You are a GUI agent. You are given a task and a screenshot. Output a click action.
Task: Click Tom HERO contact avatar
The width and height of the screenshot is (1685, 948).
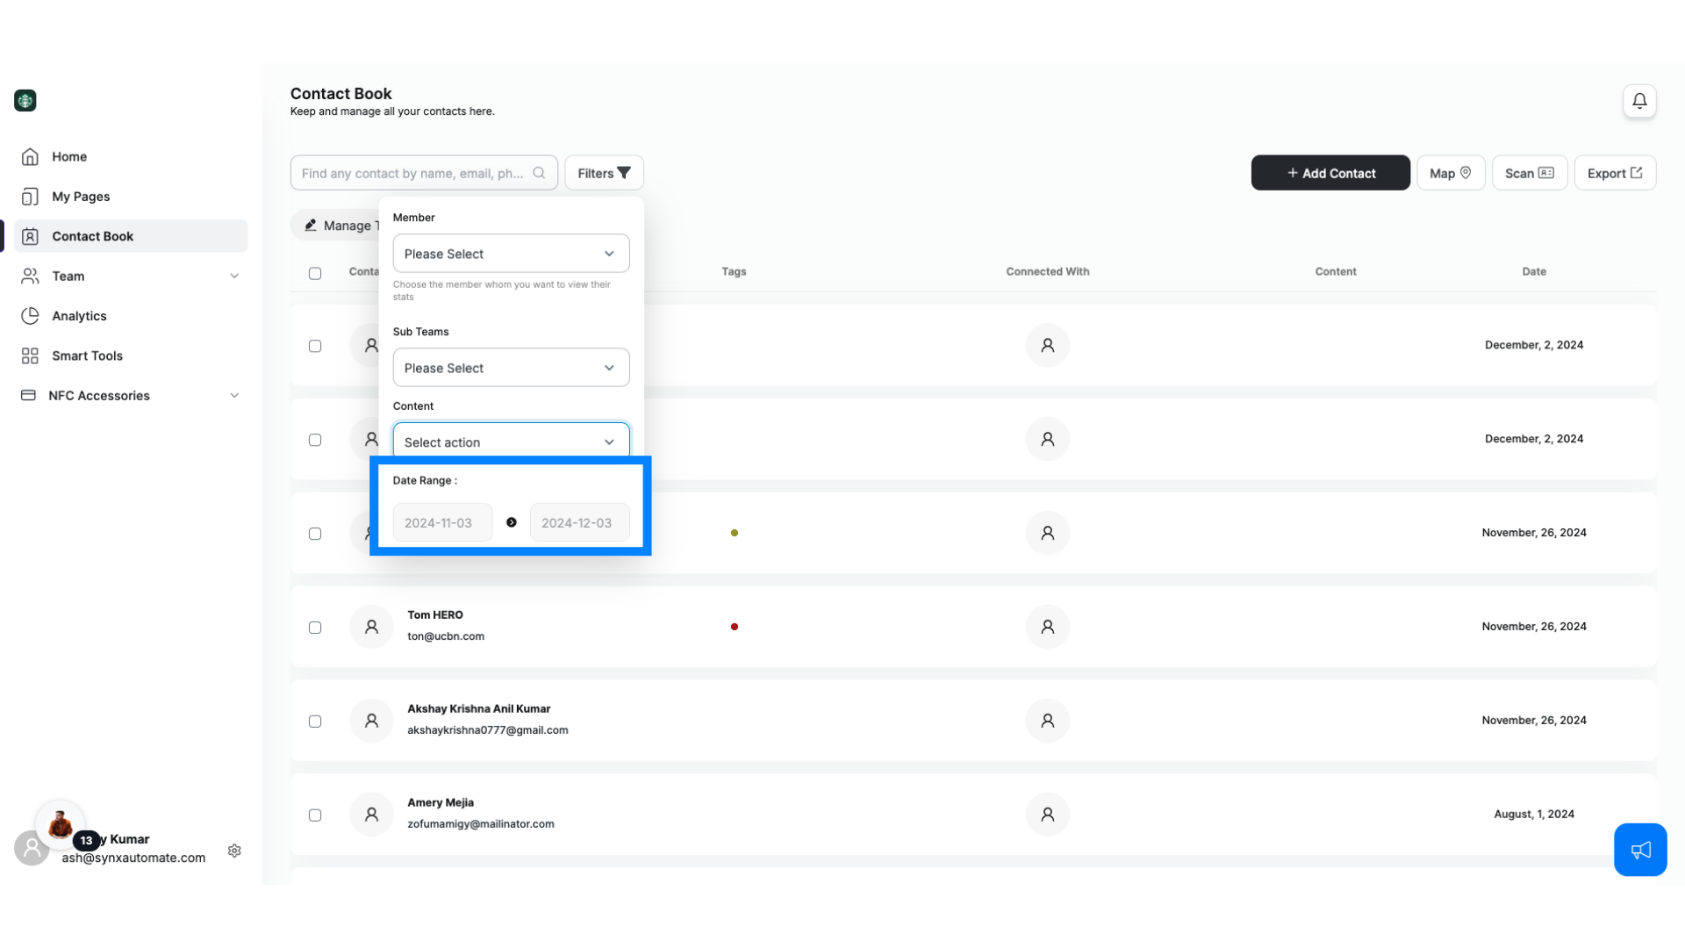[371, 627]
